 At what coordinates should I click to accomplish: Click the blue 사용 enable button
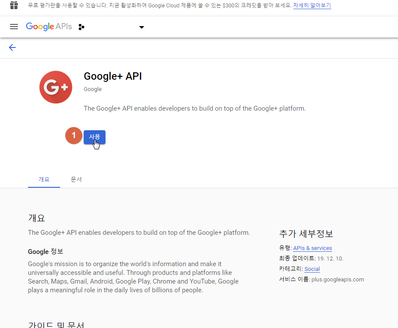(95, 137)
